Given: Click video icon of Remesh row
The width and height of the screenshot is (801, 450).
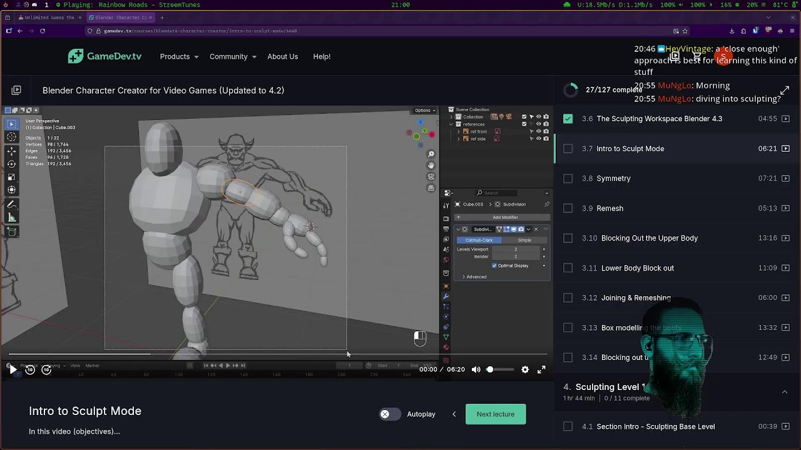Looking at the screenshot, I should (785, 208).
